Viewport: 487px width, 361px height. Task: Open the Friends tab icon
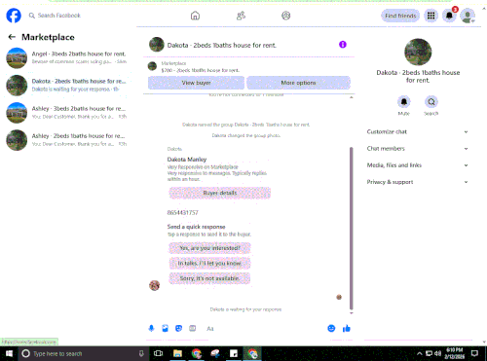241,16
